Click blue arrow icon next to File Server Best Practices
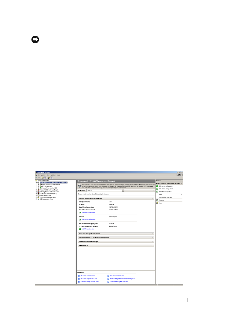Viewport: 226px width, 320px height. pos(79,276)
